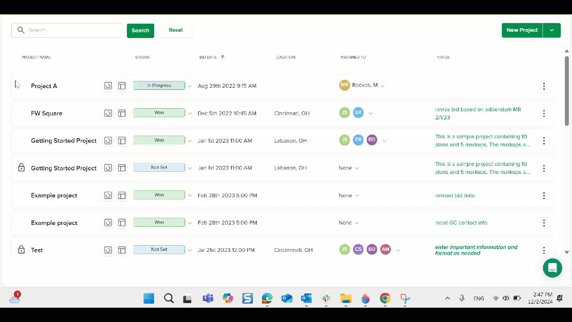572x322 pixels.
Task: Open the takeoff icon for Project A
Action: coord(108,86)
